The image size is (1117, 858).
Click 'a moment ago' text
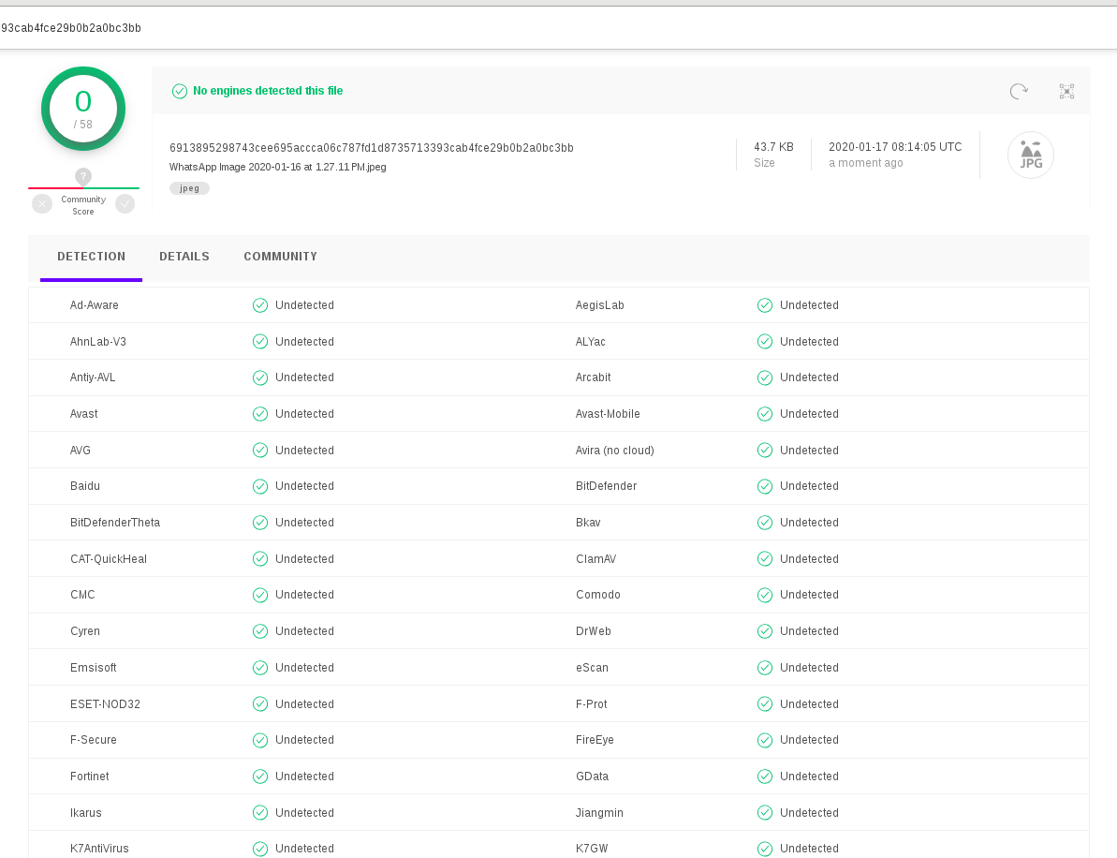(x=865, y=162)
